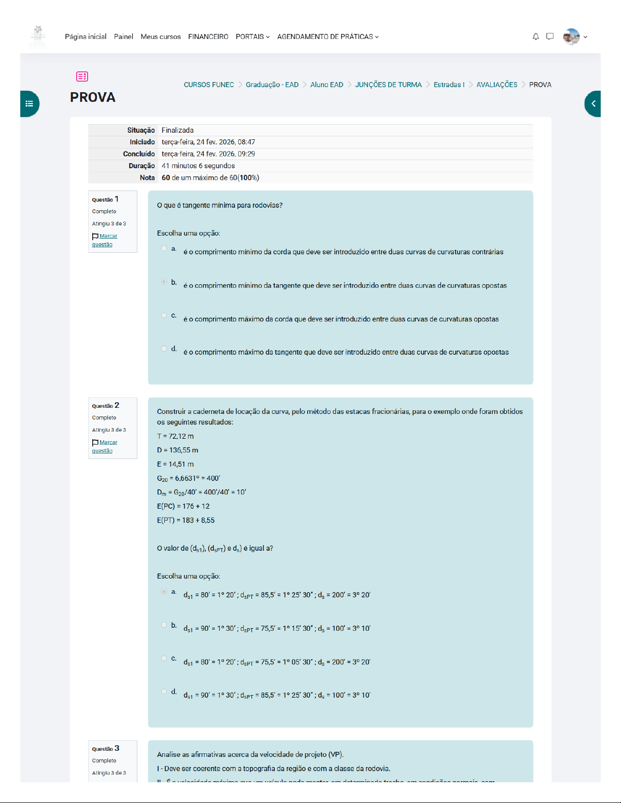Select option d in Questão 2
Viewport: 621px width, 803px height.
click(164, 691)
